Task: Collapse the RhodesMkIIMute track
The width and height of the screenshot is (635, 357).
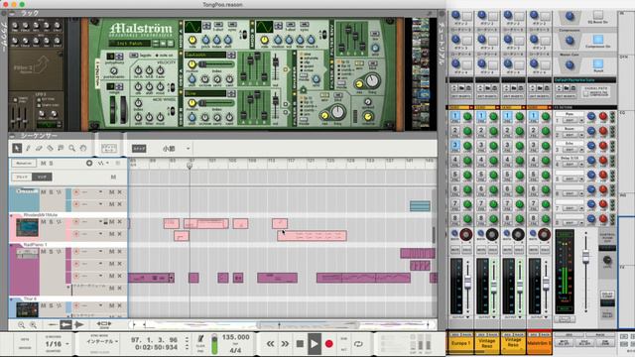Action: (x=11, y=215)
